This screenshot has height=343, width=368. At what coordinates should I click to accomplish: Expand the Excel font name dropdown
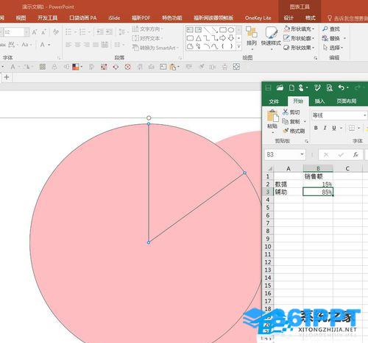pyautogui.click(x=364, y=115)
